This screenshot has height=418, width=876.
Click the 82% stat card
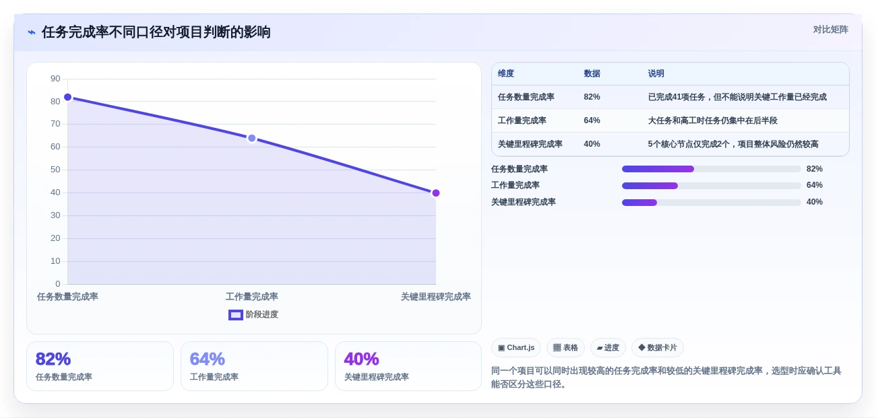point(100,366)
